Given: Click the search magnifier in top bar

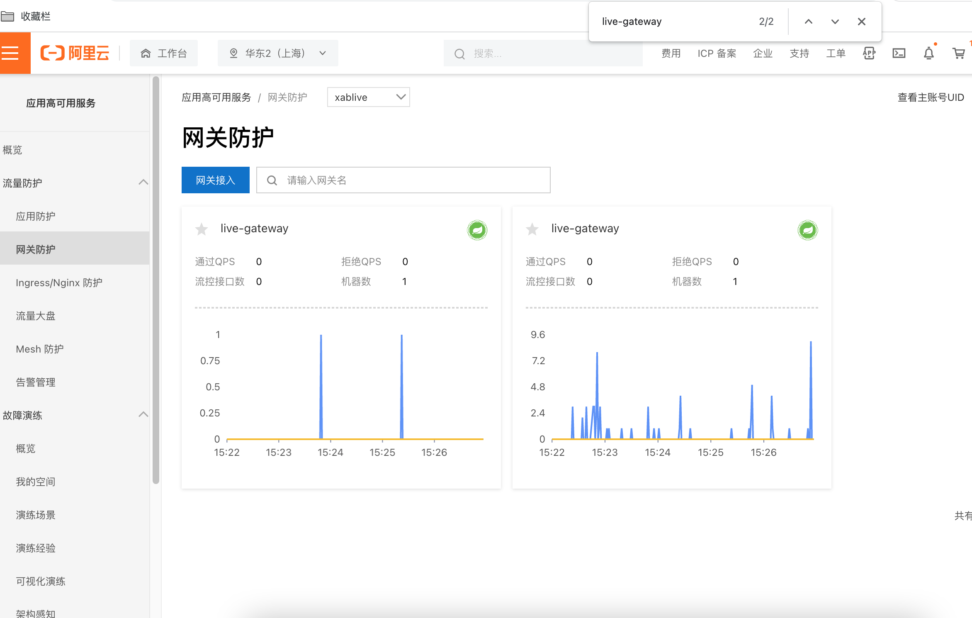Looking at the screenshot, I should [459, 54].
